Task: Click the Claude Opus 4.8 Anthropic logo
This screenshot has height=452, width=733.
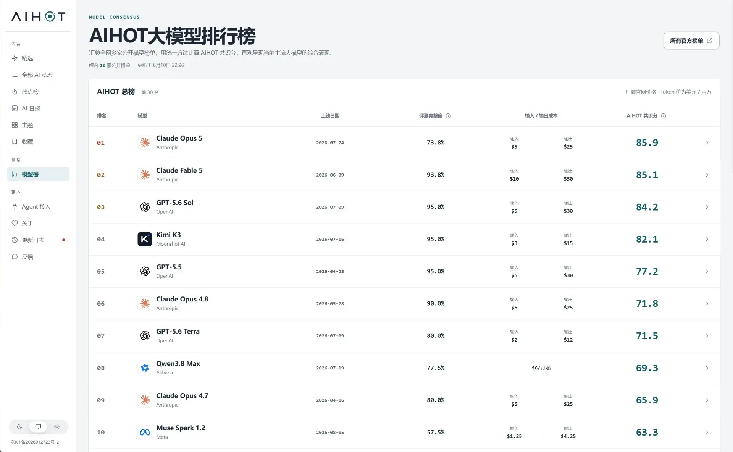Action: (x=145, y=303)
